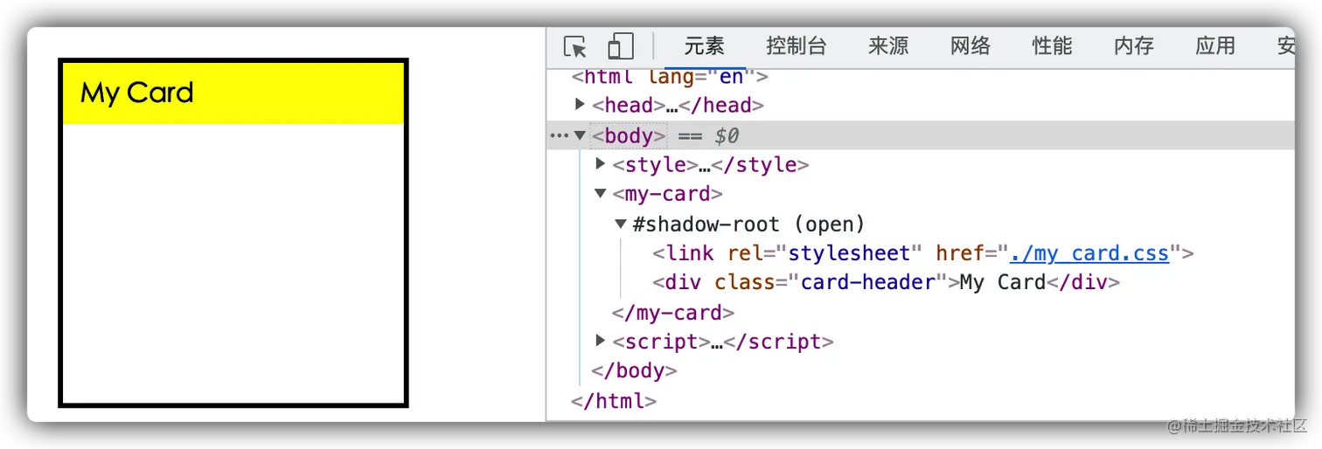Activate the inspect element picker icon

click(x=574, y=46)
